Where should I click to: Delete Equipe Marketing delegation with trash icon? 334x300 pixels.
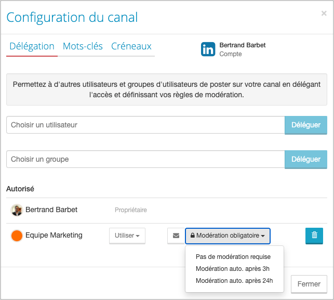tap(314, 236)
